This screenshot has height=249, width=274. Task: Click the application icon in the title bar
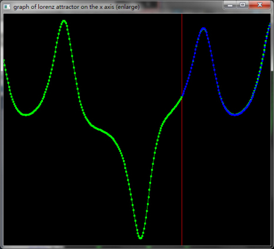click(7, 6)
